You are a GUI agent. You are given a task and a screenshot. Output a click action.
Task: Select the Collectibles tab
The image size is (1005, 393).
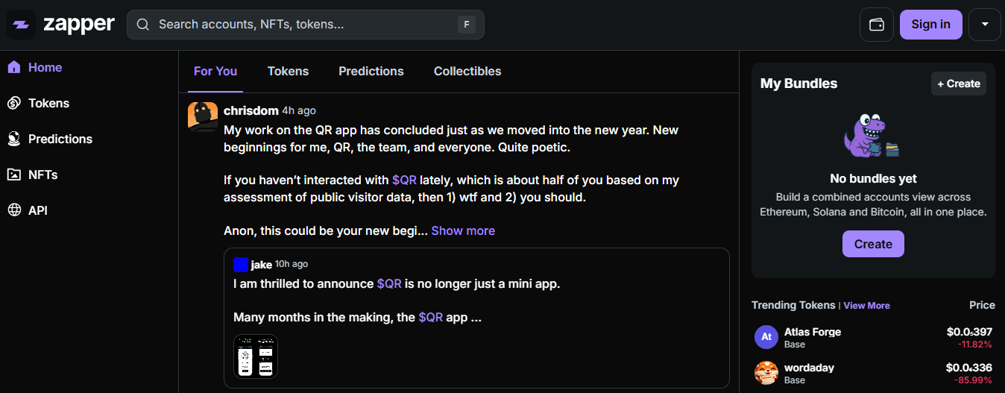[467, 71]
